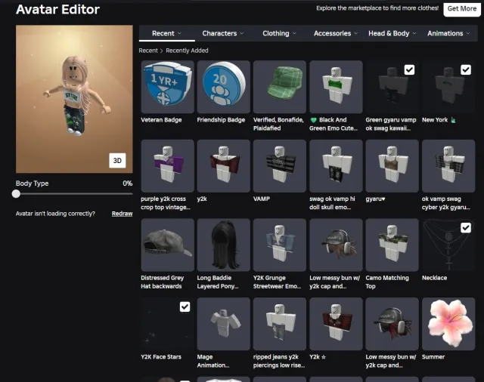Click the Y2K Face Stars item name
The width and height of the screenshot is (484, 382).
click(x=161, y=357)
